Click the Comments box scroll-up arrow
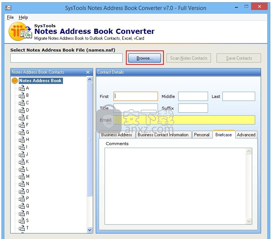Image resolution: width=271 pixels, height=239 pixels. (x=249, y=151)
